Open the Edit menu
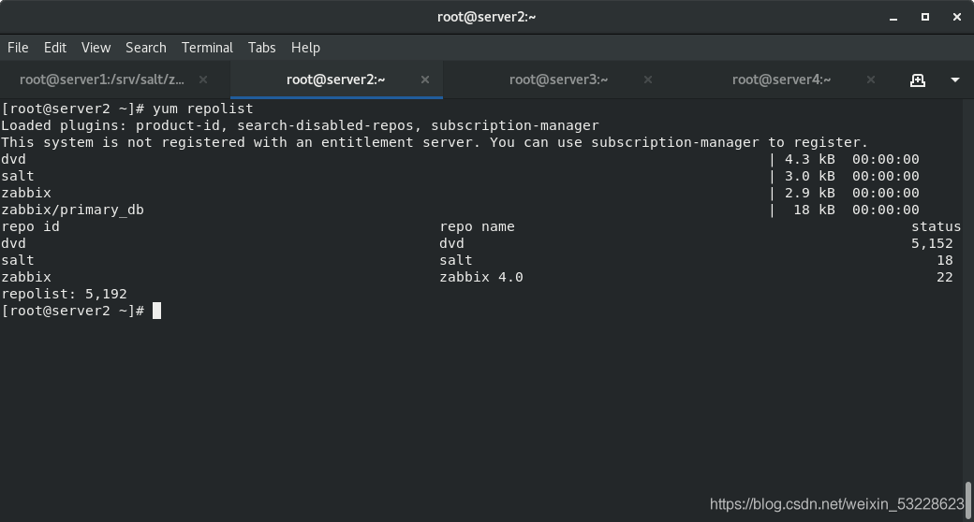The width and height of the screenshot is (974, 522). [x=54, y=48]
